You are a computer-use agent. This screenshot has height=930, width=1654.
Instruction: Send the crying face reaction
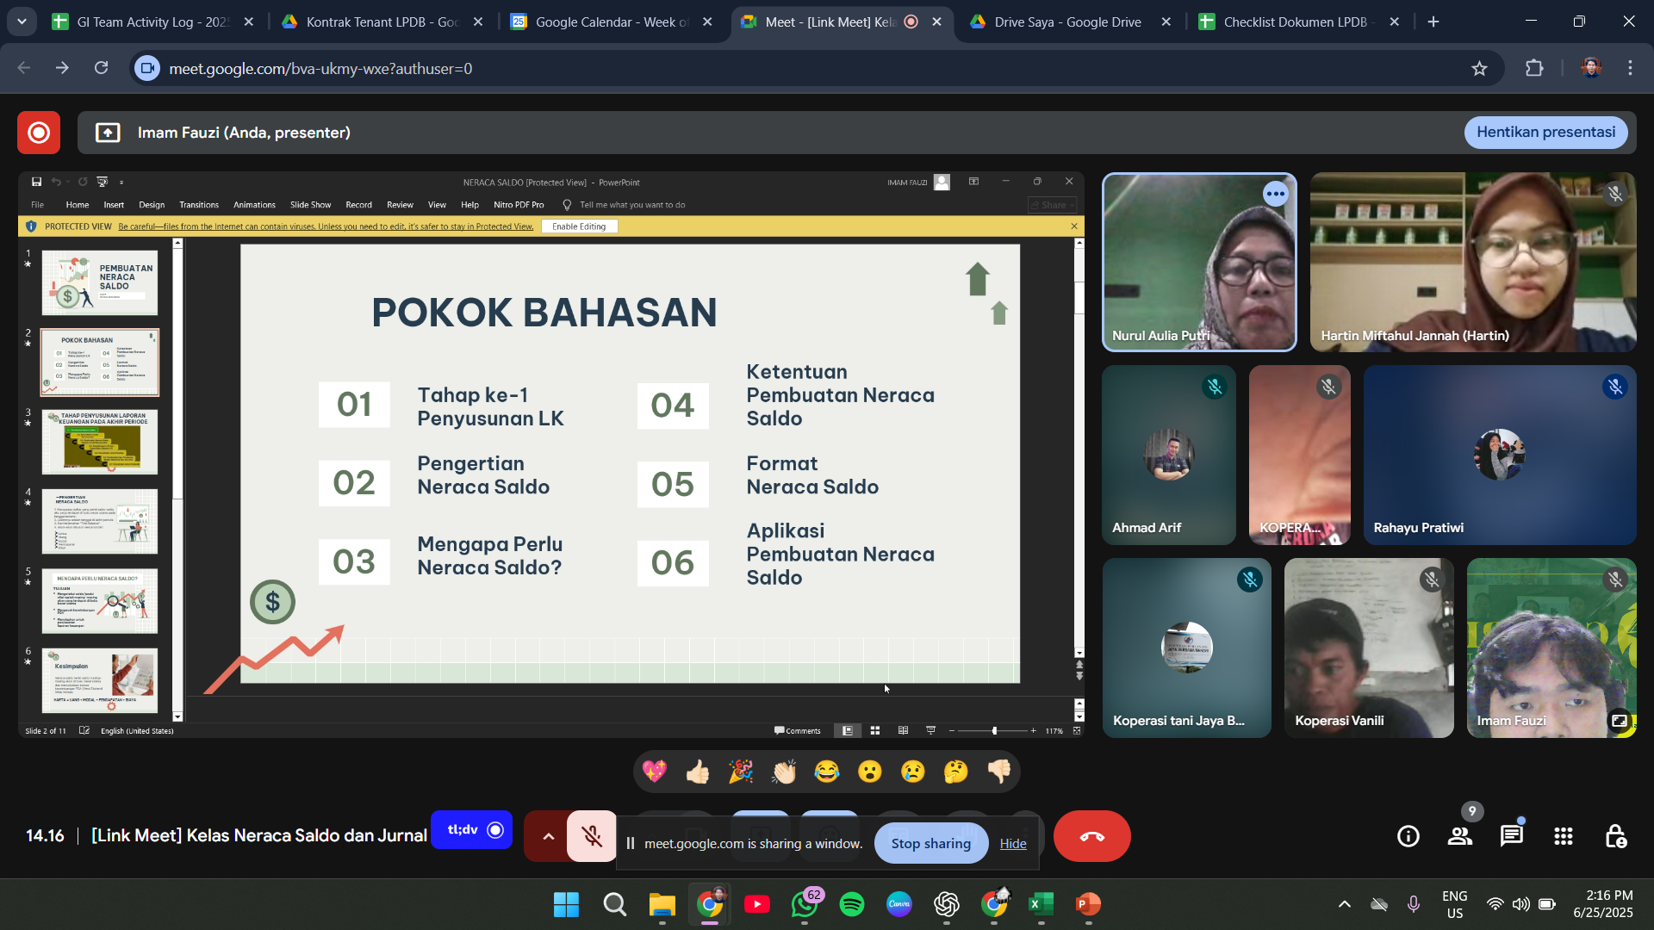coord(913,772)
